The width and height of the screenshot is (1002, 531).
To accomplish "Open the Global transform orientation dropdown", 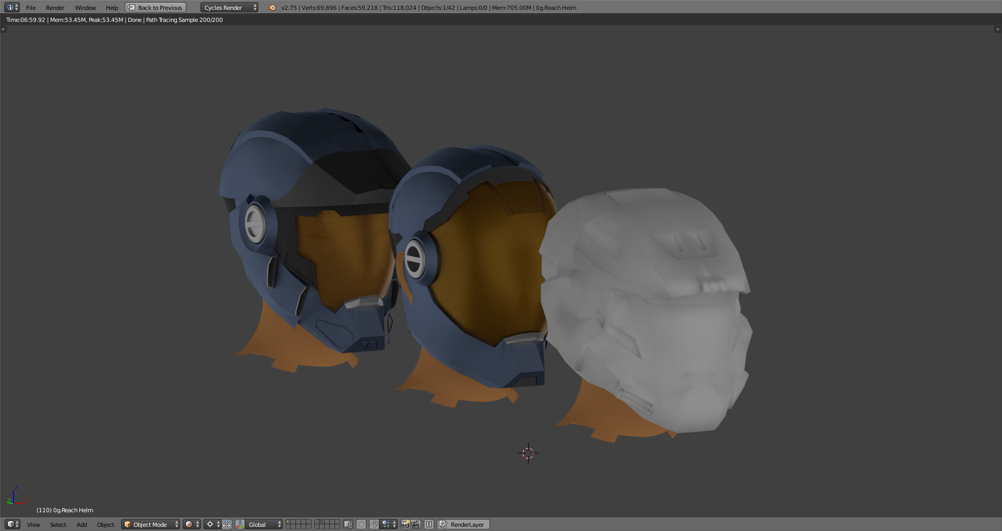I will tap(264, 524).
